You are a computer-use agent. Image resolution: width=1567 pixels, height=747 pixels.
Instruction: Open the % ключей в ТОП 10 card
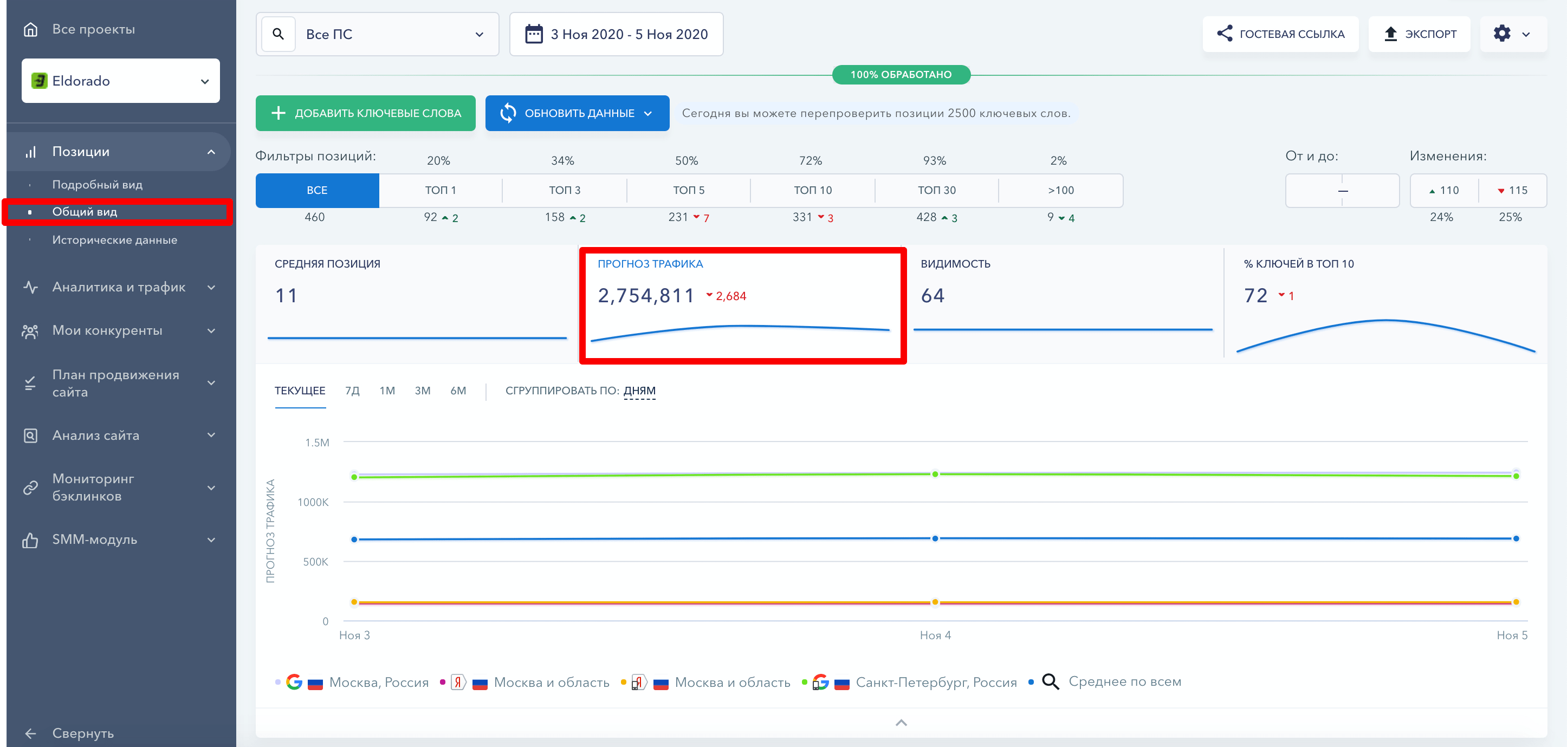[x=1385, y=304]
